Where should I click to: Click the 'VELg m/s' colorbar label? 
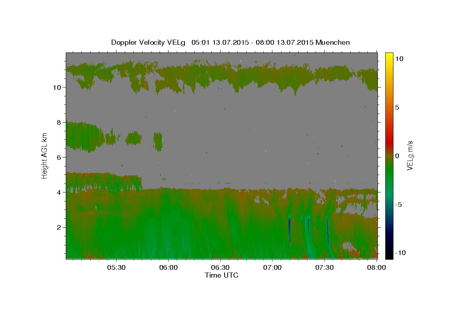click(409, 155)
